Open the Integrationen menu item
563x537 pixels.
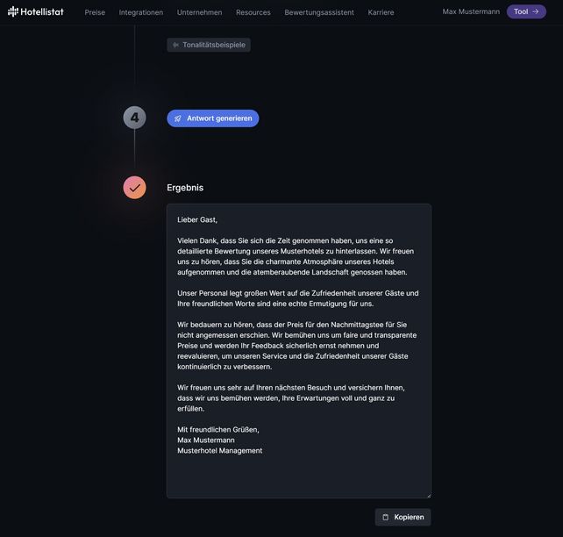click(141, 12)
